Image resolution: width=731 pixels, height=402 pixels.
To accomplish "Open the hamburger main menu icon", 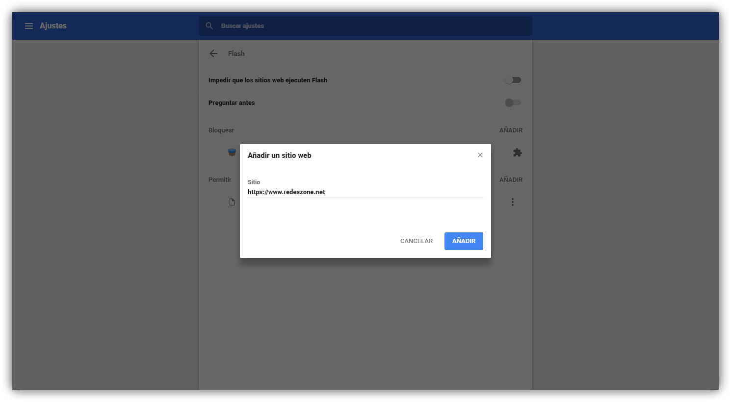I will tap(29, 26).
